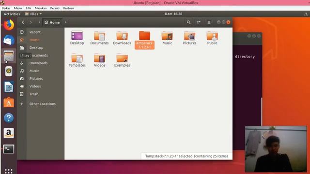Click the Files icon in the dock

9,56
